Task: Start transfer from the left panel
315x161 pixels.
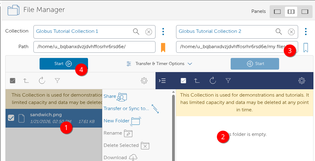Action: pos(63,64)
